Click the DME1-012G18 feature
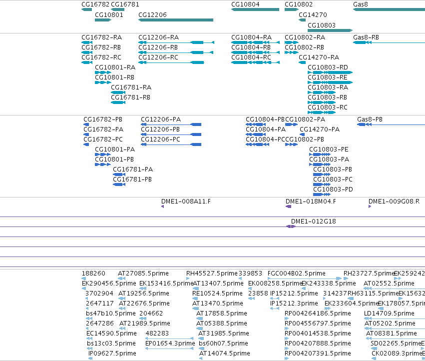This screenshot has height=361, width=425. coord(291,226)
